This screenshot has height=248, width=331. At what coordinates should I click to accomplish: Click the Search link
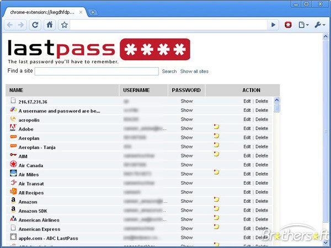point(169,72)
